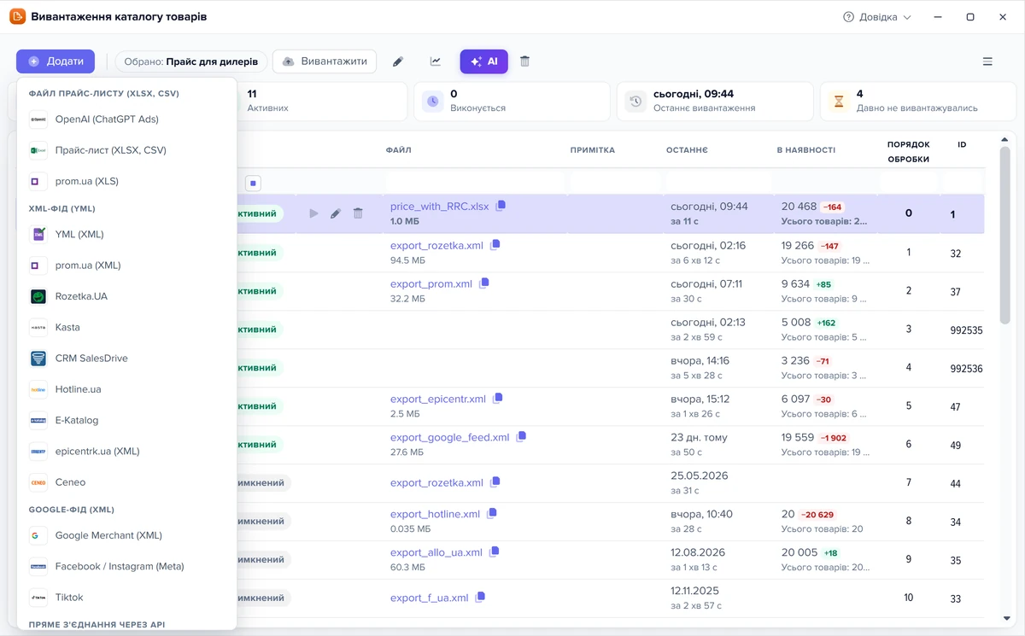Click the −20 629 stock change badge
This screenshot has height=636, width=1025.
pos(817,515)
